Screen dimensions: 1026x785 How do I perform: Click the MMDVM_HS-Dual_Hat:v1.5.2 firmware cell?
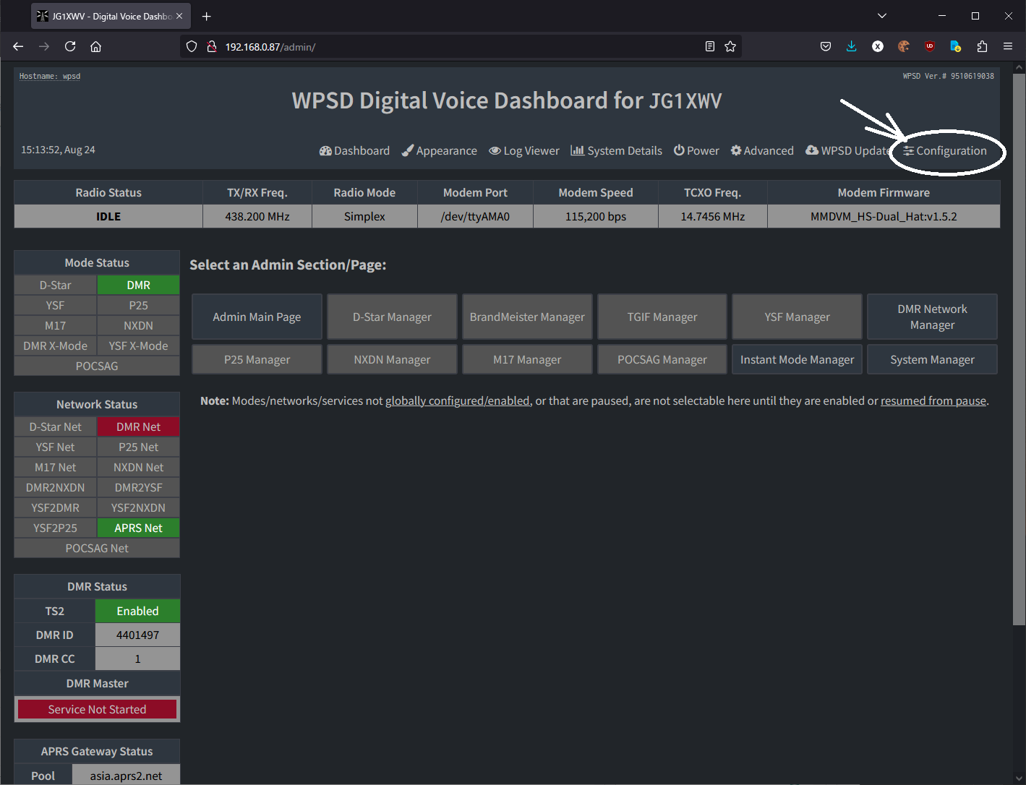884,216
